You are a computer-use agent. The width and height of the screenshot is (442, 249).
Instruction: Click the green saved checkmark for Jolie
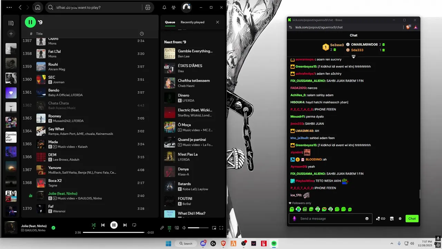[53, 228]
